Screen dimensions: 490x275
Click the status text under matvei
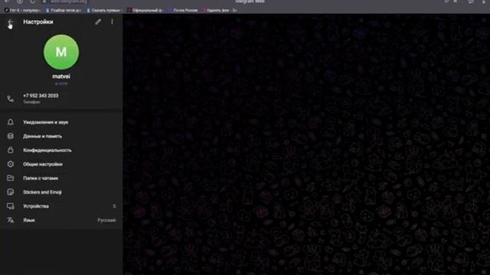coord(61,83)
